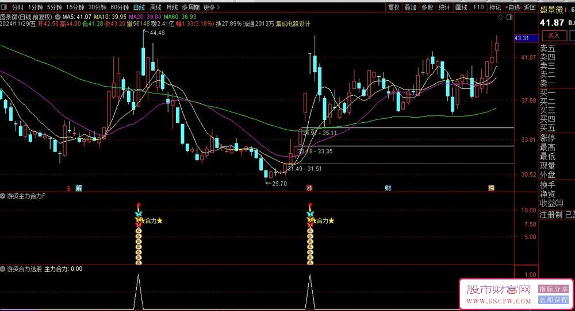Click the 收益(三) row in quote panel
Screen dimensions: 575x311
click(551, 203)
